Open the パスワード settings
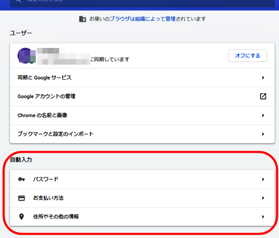Screen dimensions: 279x238 click(x=142, y=179)
